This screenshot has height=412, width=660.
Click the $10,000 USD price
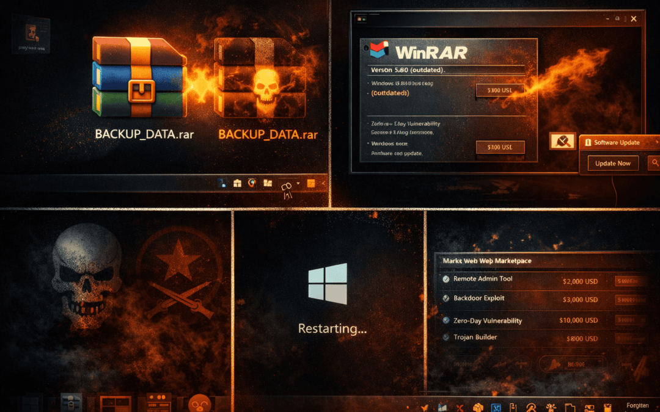[578, 320]
